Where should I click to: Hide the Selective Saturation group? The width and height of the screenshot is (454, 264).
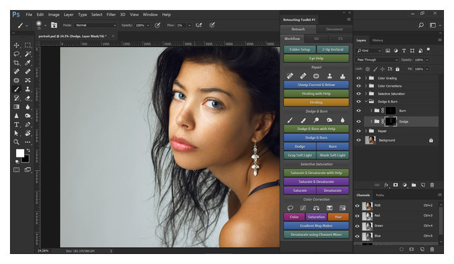359,94
